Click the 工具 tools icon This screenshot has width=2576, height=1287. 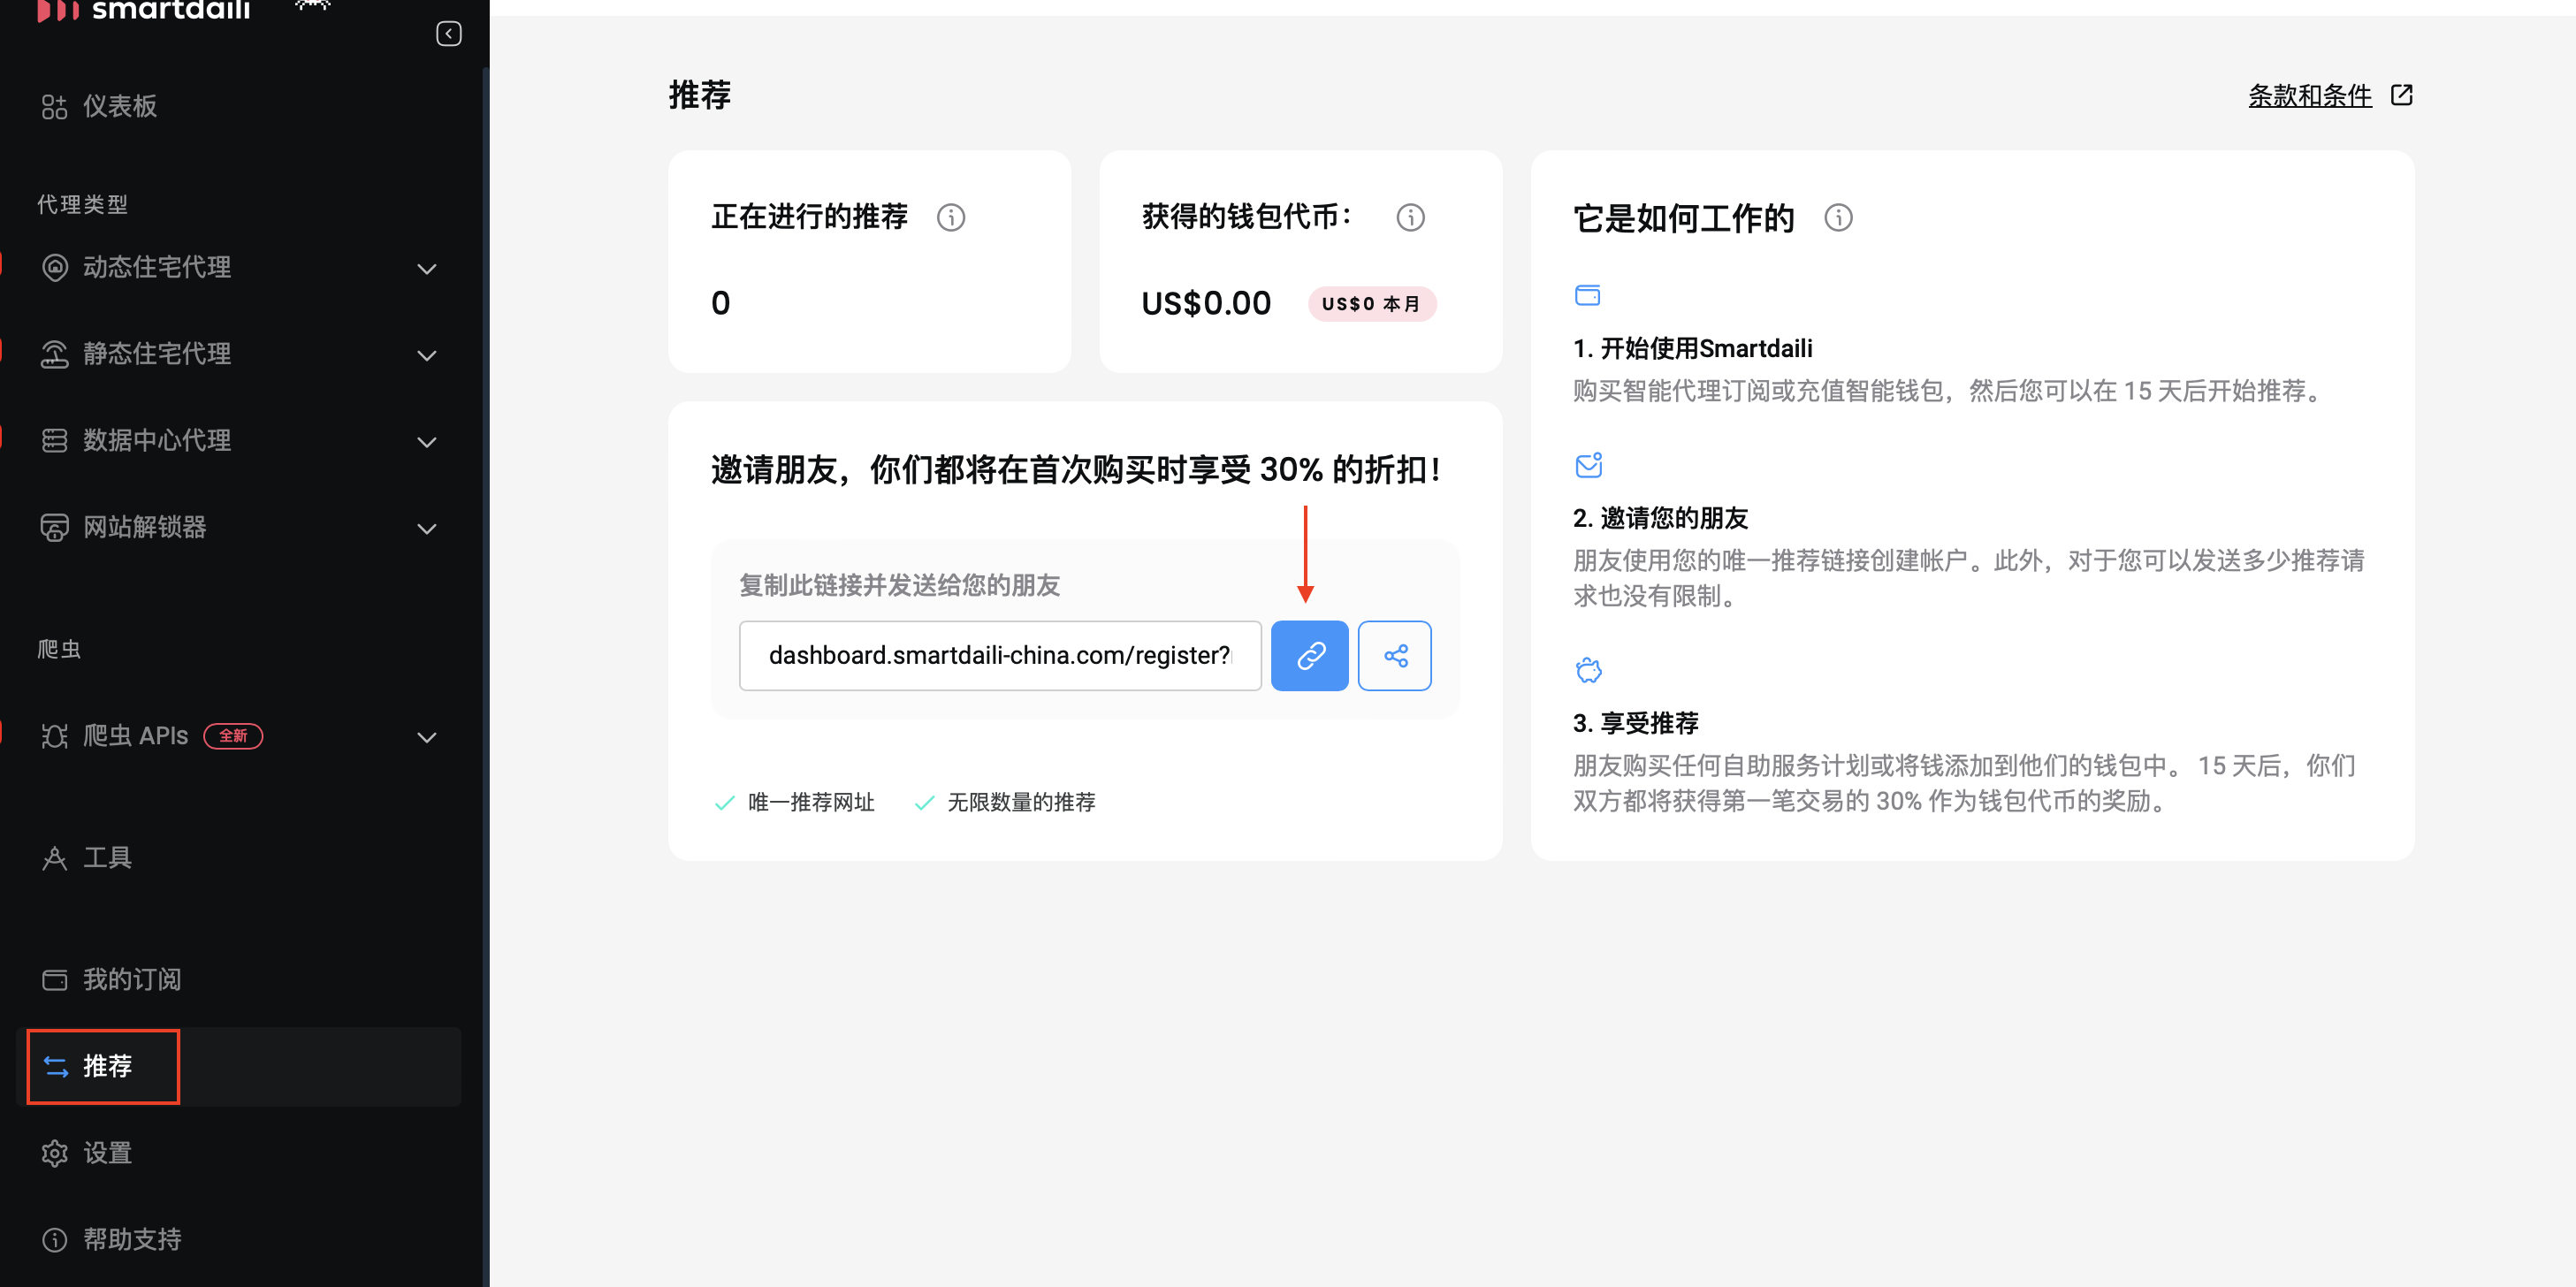coord(54,858)
